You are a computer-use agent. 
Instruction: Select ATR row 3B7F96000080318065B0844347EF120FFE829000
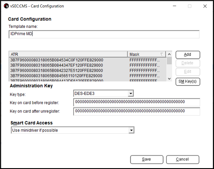tap(57, 65)
